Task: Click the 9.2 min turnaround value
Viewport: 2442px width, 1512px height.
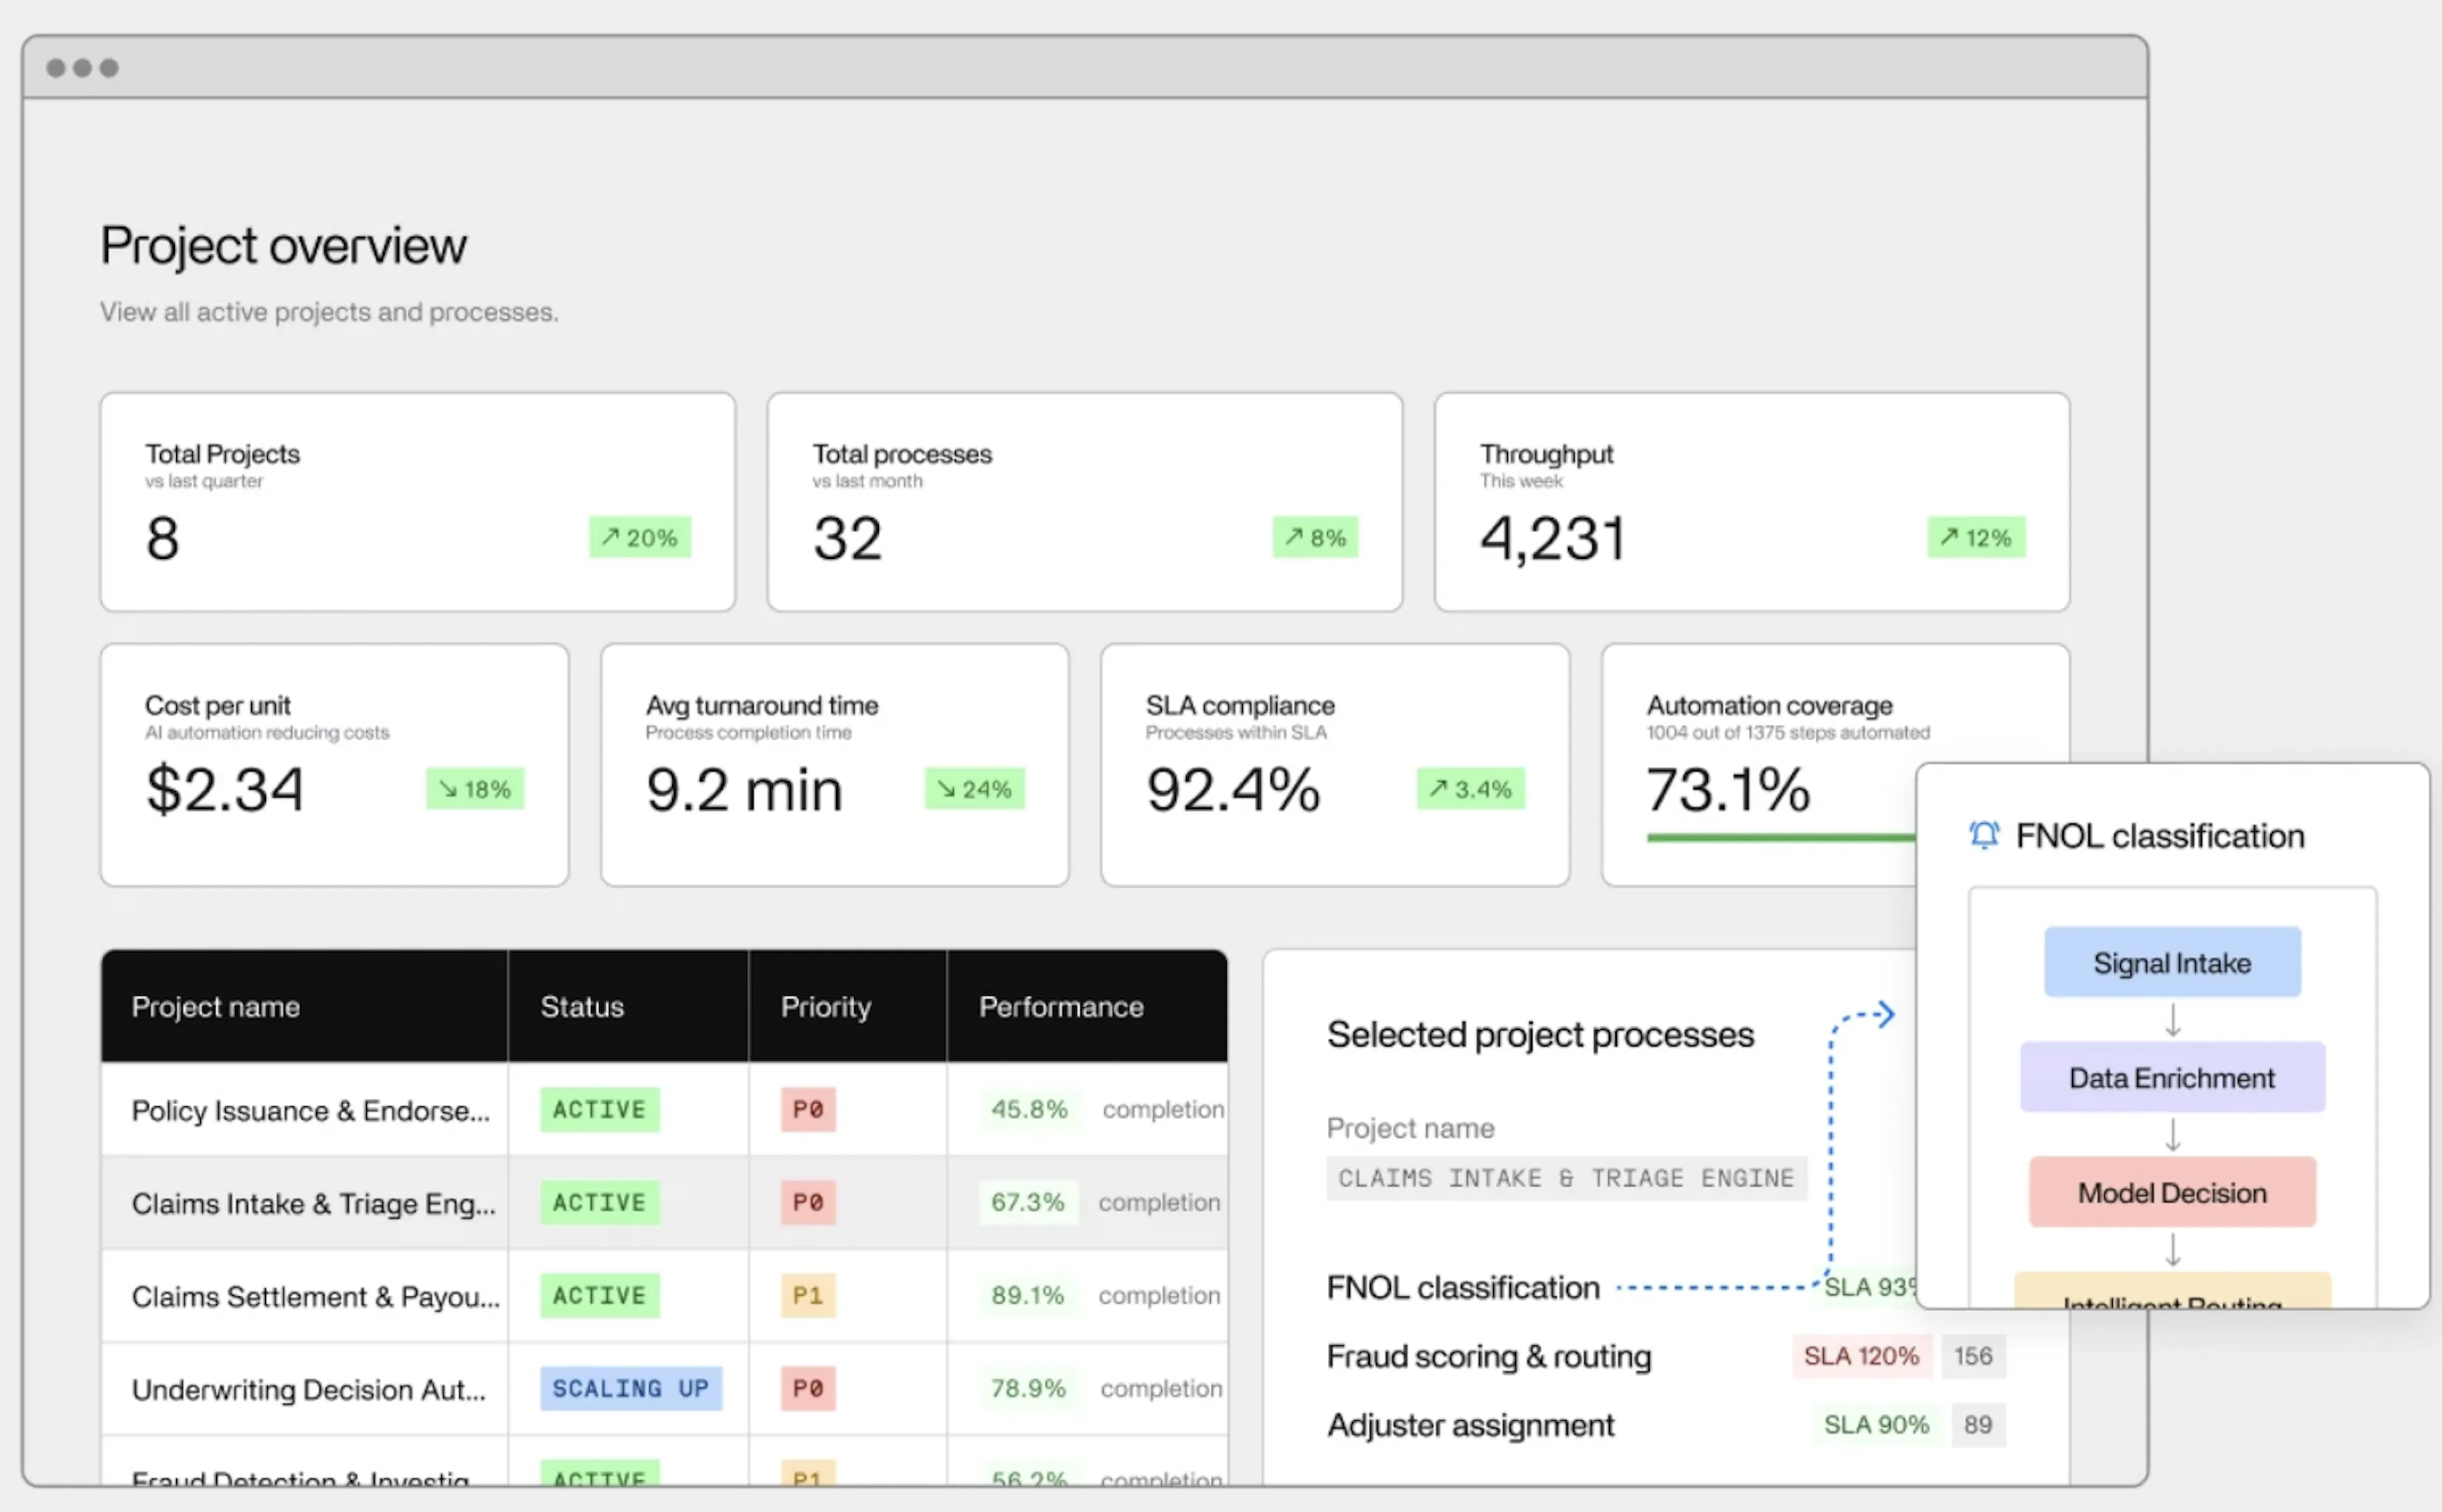Action: 744,789
